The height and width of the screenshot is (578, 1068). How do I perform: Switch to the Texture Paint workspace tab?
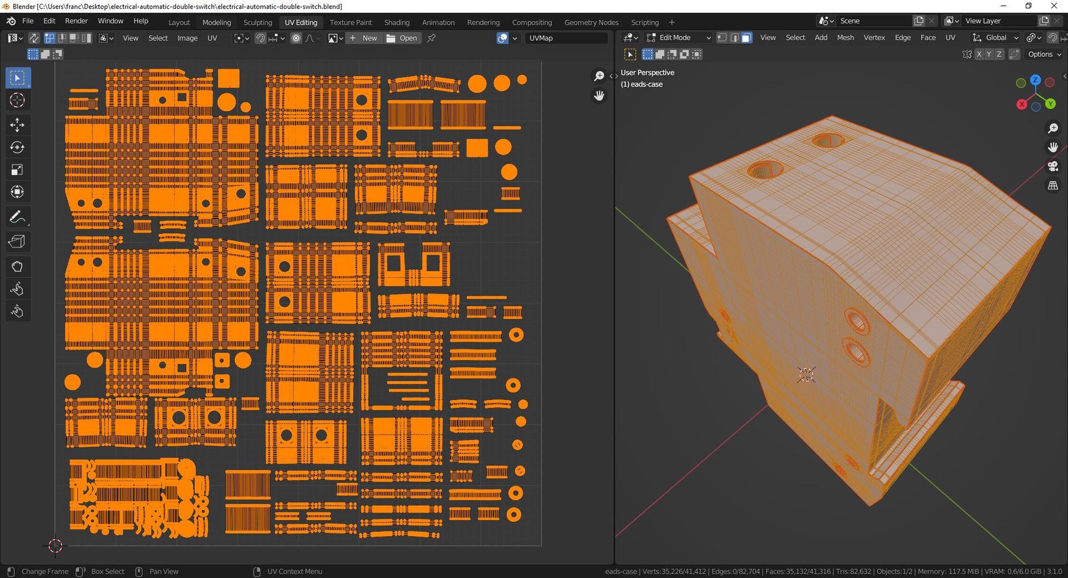coord(350,22)
